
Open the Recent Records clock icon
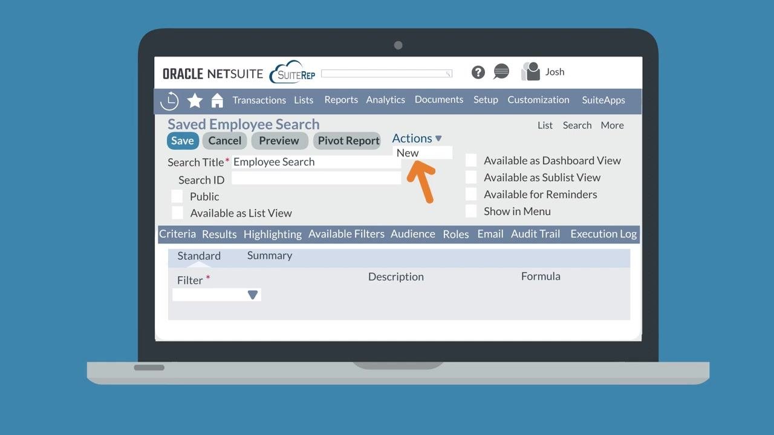(x=169, y=100)
